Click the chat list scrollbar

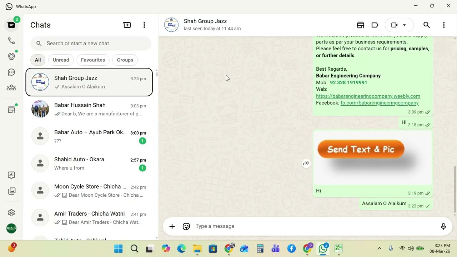(156, 74)
